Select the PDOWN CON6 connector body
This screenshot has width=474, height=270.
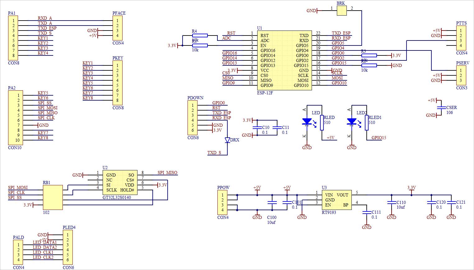192,118
